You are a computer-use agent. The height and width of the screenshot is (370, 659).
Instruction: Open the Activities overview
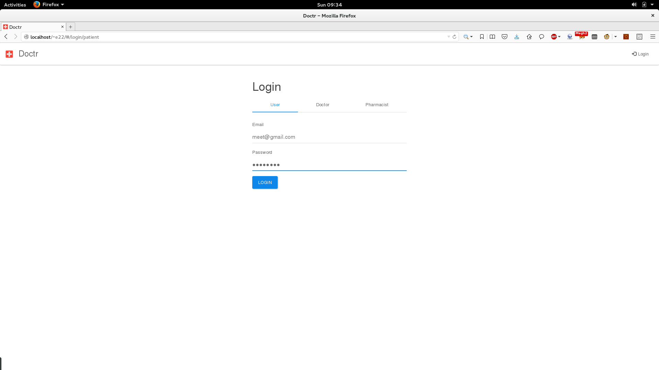(x=15, y=5)
